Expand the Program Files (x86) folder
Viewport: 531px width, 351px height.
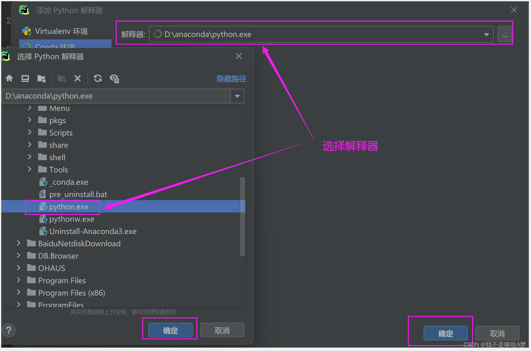[18, 292]
